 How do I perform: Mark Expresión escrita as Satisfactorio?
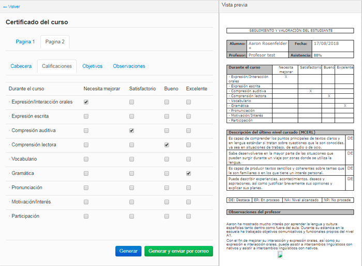point(132,117)
